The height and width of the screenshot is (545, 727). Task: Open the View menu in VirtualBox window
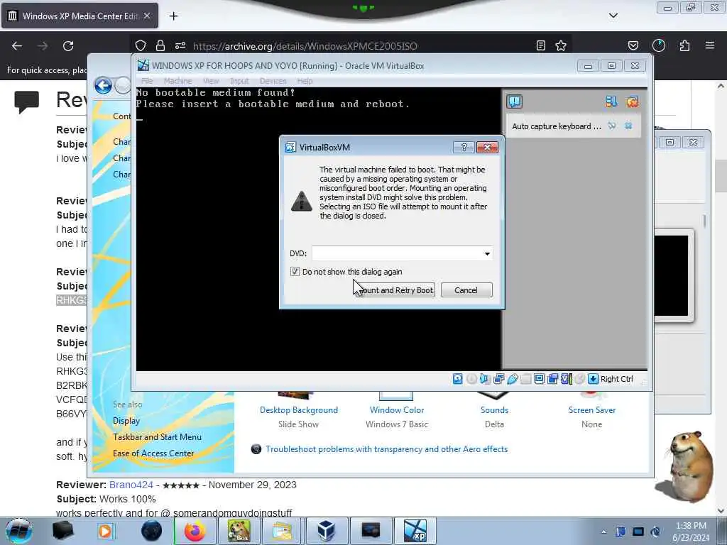click(210, 81)
